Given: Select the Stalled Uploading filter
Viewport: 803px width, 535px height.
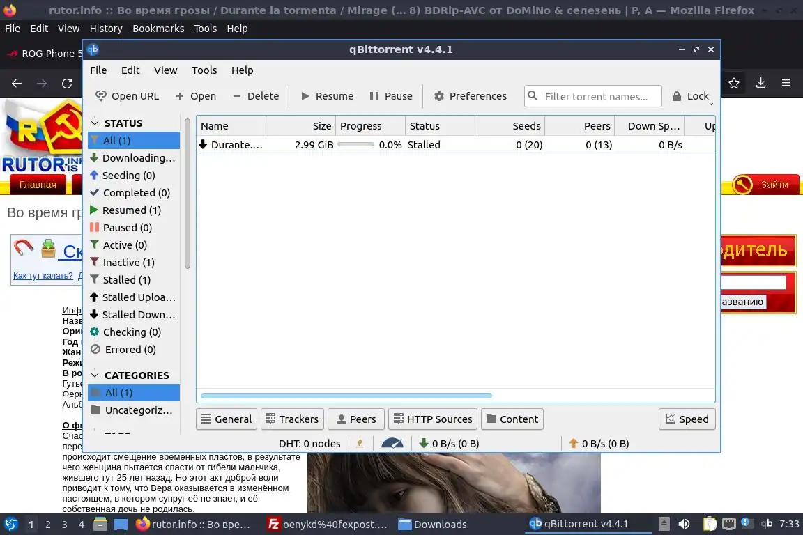Looking at the screenshot, I should click(x=134, y=297).
